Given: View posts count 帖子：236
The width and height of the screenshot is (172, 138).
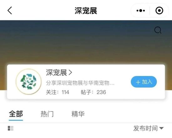Looking at the screenshot, I should point(94,92).
